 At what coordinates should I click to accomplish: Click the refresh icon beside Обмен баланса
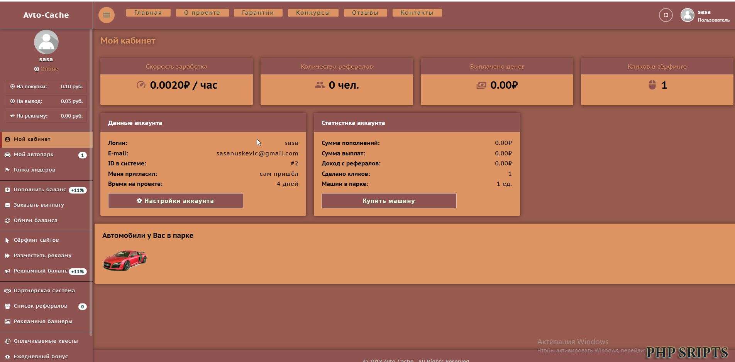click(7, 221)
